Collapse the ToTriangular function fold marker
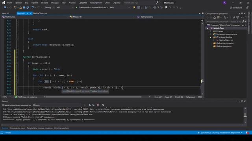The width and height of the screenshot is (252, 141). [x=17, y=57]
